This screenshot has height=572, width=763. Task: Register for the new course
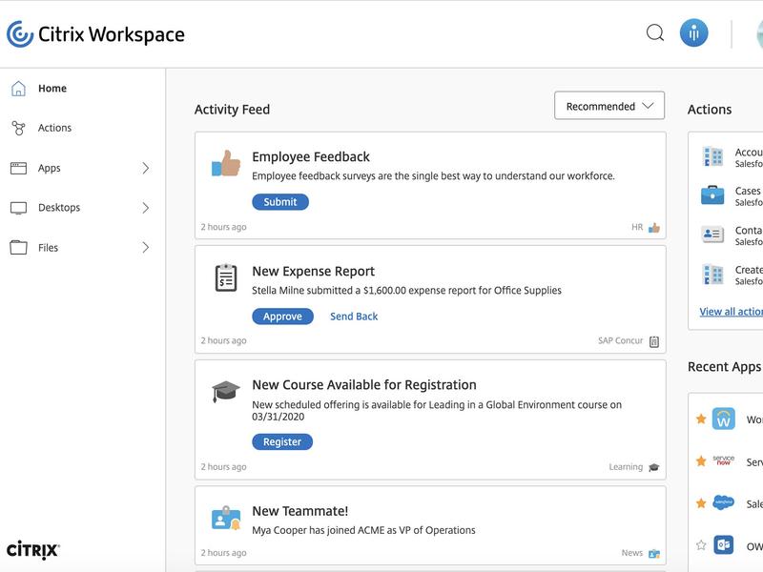click(281, 442)
